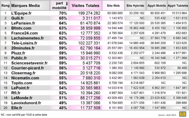Click on LeParisien.fr in the list
This screenshot has width=189, height=118.
23,23
